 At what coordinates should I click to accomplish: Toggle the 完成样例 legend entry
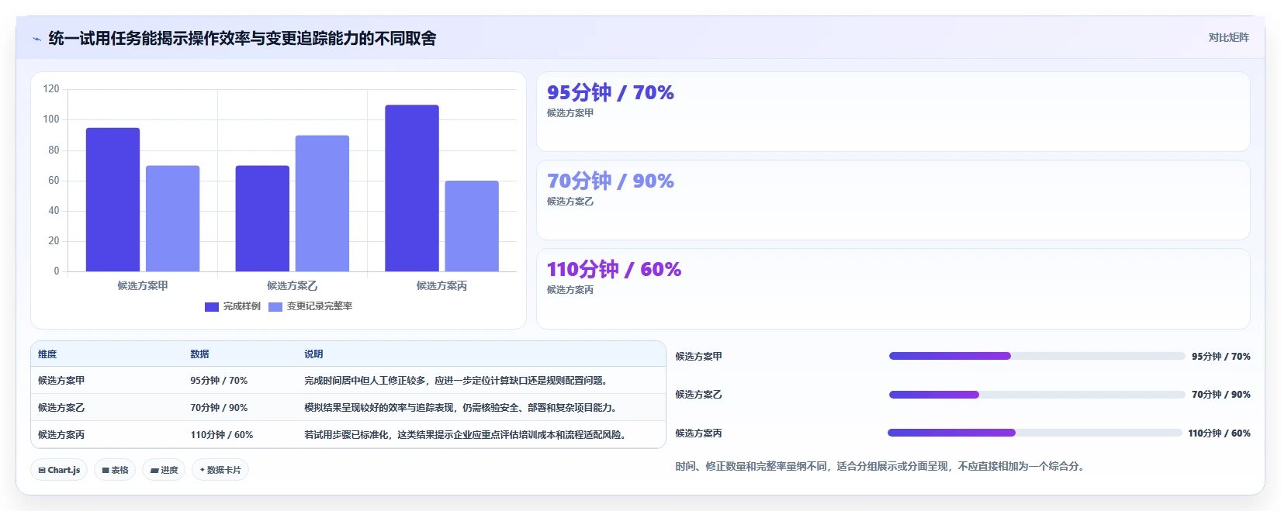[233, 306]
